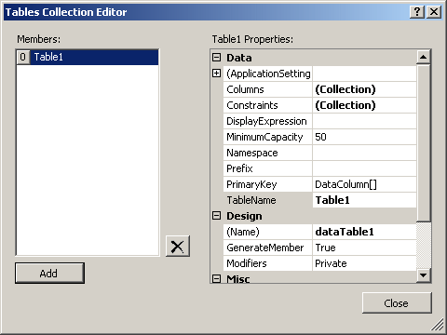
Task: Add a new table member
Action: tap(49, 274)
